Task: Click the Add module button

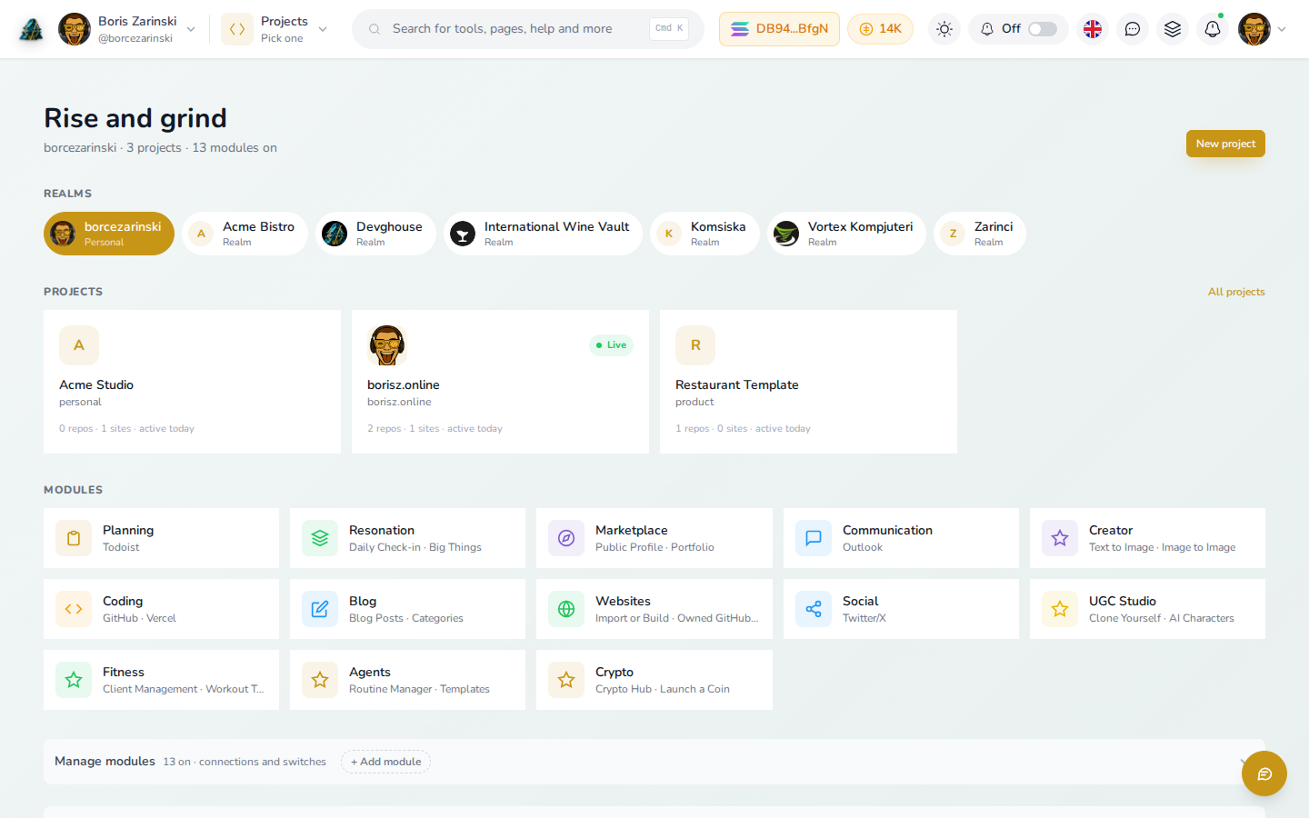Action: click(385, 762)
